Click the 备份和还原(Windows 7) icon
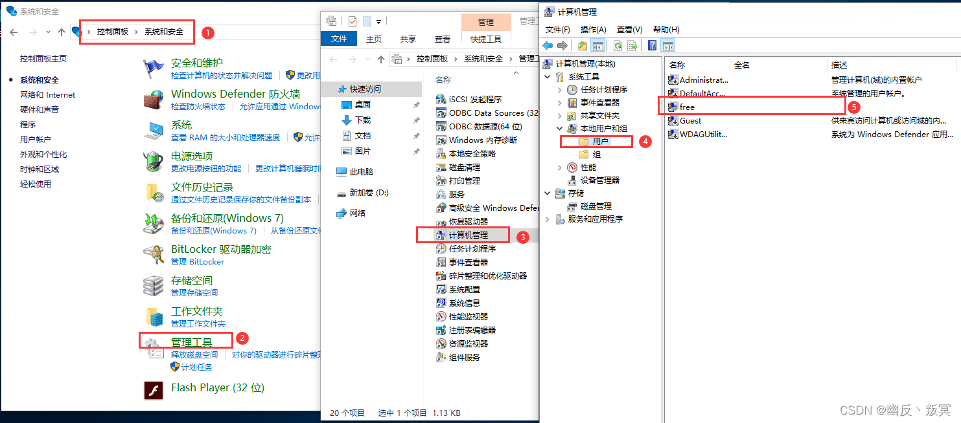The image size is (961, 423). (154, 223)
